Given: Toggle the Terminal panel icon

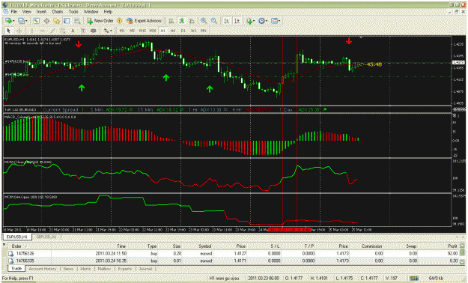Looking at the screenshot, I should click(67, 21).
